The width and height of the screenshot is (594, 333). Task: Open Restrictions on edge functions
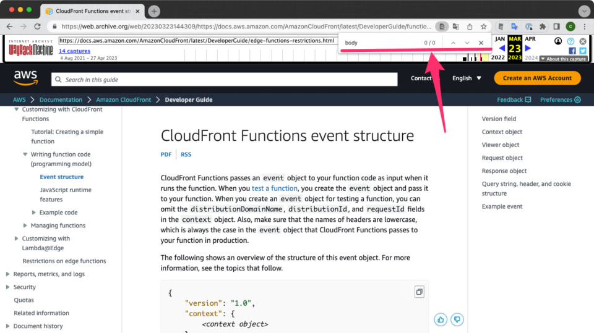point(64,261)
